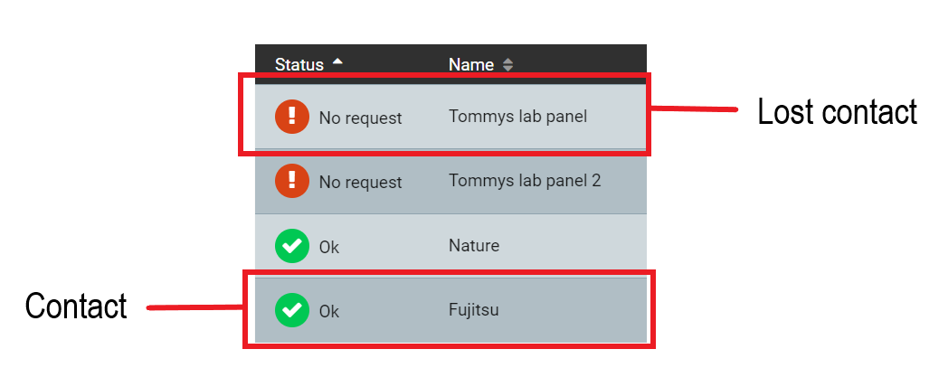Click the Contact annotation label
Image resolution: width=939 pixels, height=368 pixels.
(76, 306)
